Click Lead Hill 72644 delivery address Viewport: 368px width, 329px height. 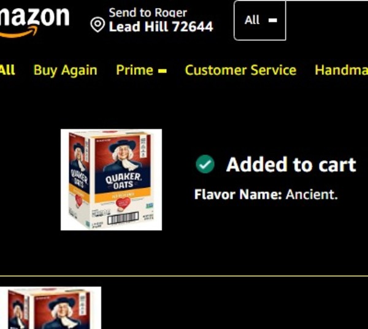point(161,26)
